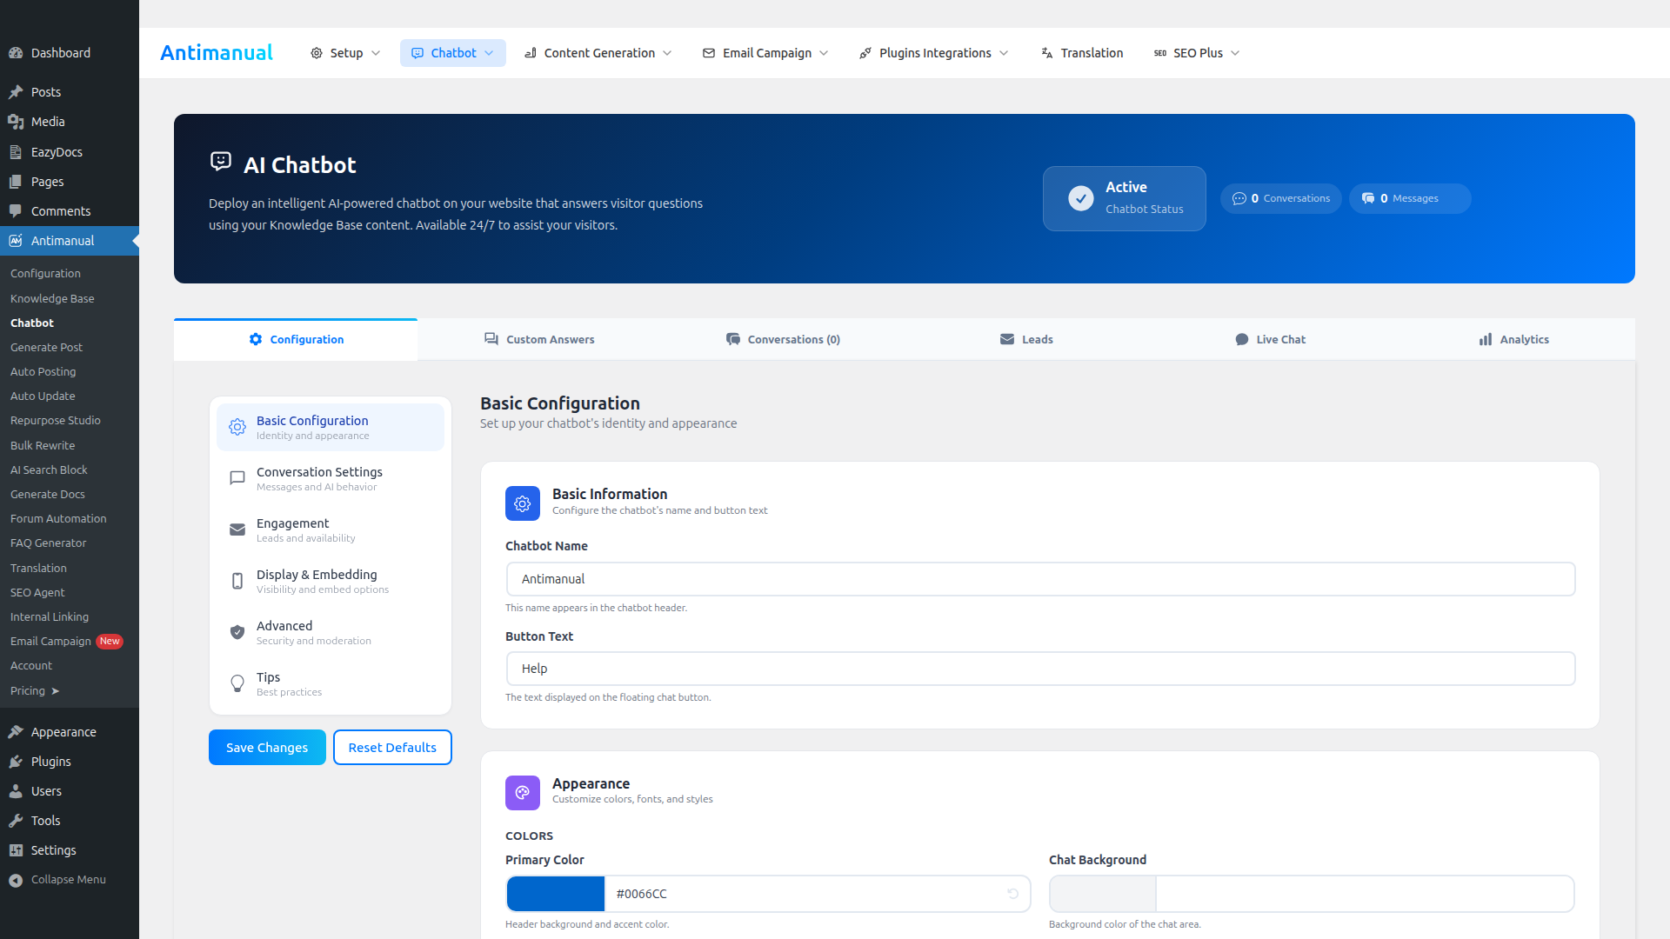Toggle the Messages counter badge
1670x939 pixels.
coord(1409,198)
